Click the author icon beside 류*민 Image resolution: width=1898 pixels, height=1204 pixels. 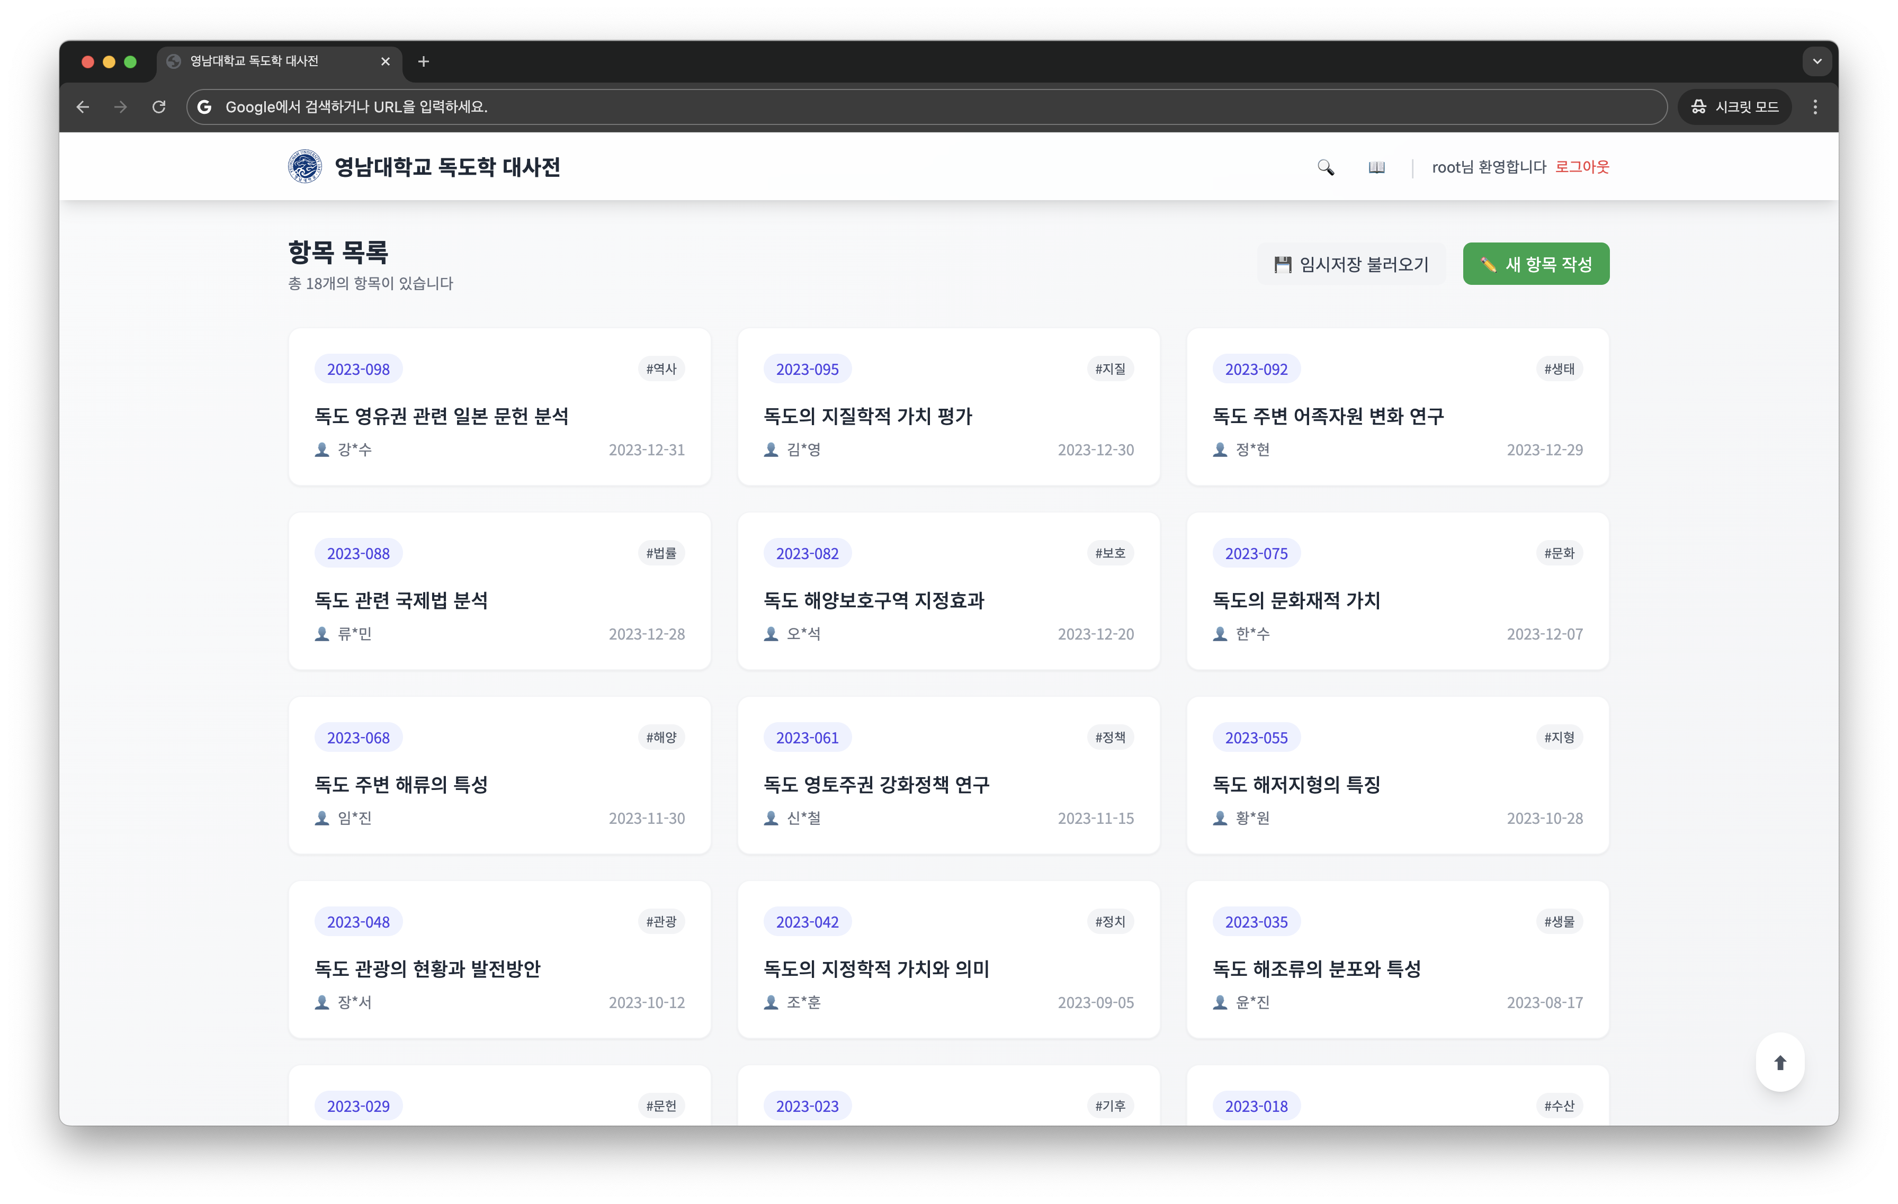tap(321, 634)
